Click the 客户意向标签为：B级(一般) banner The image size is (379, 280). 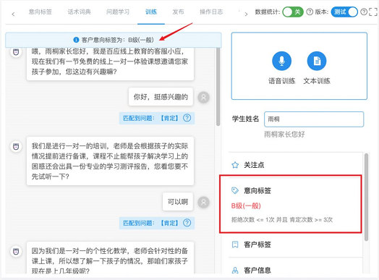[x=114, y=40]
